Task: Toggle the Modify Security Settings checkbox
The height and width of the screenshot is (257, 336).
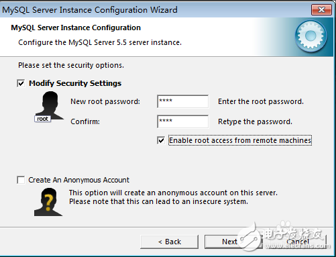Action: coord(21,83)
